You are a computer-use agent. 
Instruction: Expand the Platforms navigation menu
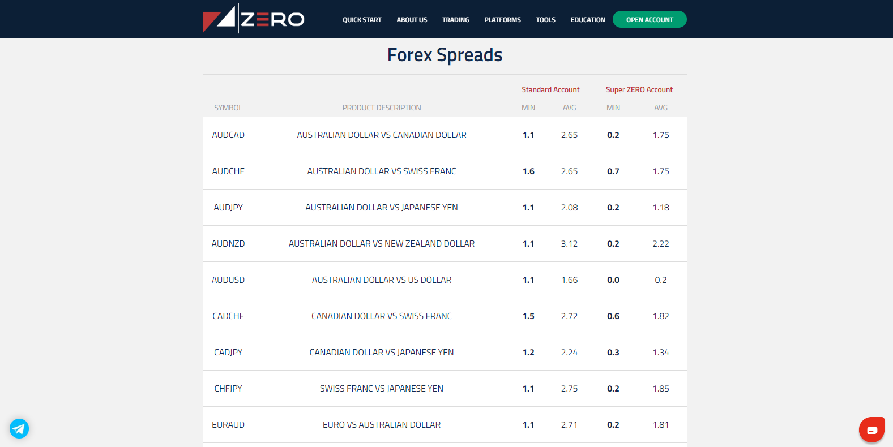(502, 20)
